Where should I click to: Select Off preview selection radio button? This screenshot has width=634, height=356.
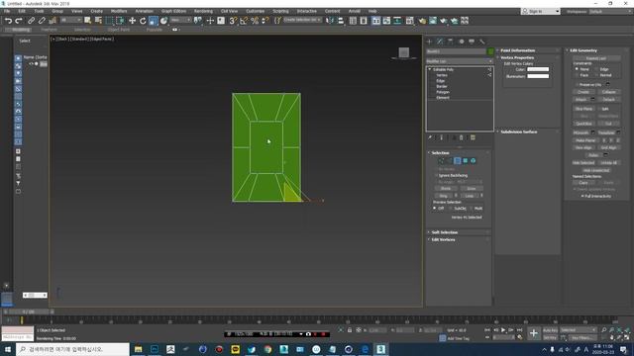tap(435, 209)
